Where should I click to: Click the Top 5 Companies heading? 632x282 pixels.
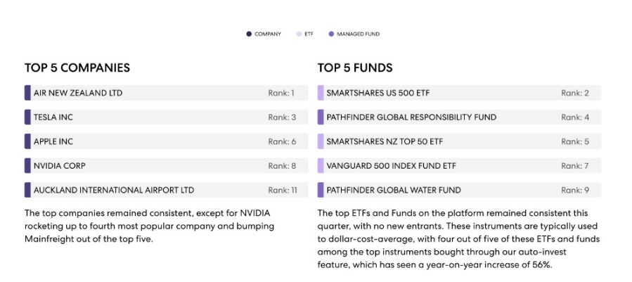pos(77,68)
